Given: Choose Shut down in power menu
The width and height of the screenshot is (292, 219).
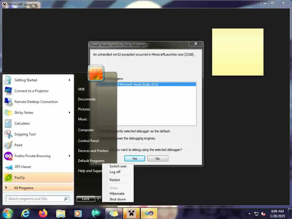Looking at the screenshot, I should click(x=118, y=199).
